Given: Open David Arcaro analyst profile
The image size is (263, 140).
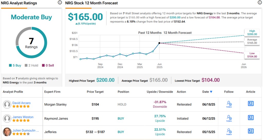Looking at the screenshot, I should pyautogui.click(x=22, y=103).
